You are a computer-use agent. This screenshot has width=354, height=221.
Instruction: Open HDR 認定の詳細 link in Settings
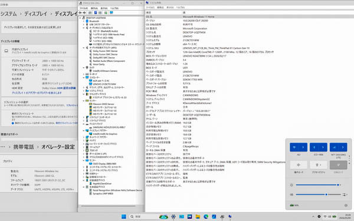[66, 88]
